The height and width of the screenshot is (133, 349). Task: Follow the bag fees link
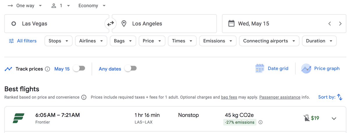tap(229, 97)
